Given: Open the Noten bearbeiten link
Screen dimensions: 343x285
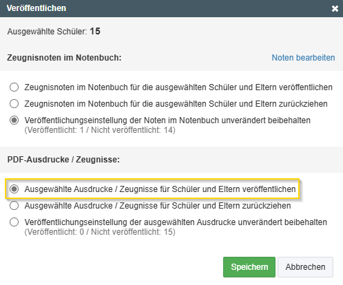Looking at the screenshot, I should [x=303, y=58].
